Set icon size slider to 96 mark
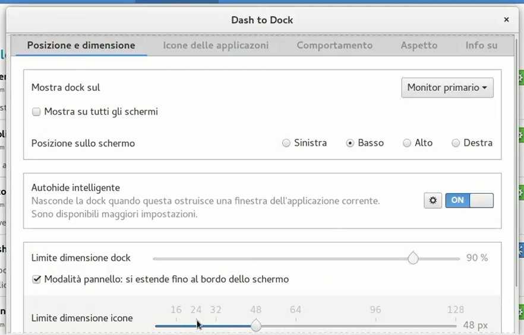Image resolution: width=524 pixels, height=335 pixels. point(375,326)
